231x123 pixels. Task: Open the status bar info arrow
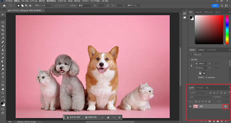pos(40,122)
